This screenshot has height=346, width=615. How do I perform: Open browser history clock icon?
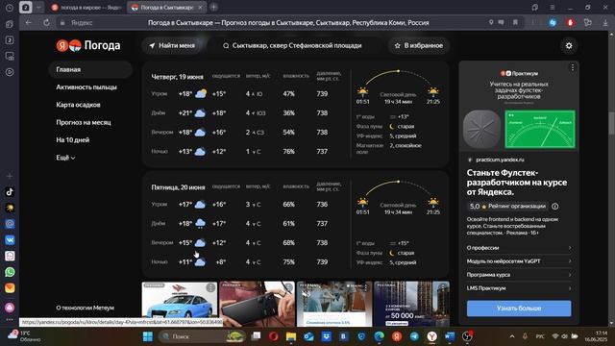[x=10, y=8]
